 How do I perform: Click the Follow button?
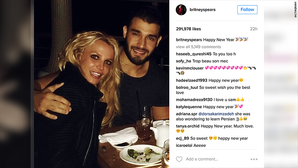tap(247, 10)
